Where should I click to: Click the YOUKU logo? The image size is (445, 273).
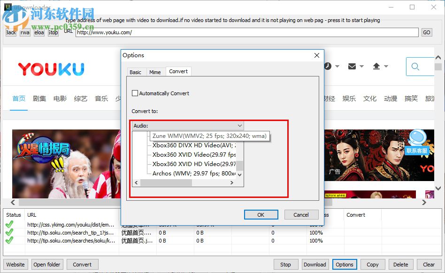click(x=51, y=68)
